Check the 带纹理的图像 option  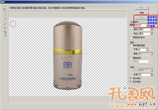point(131,45)
